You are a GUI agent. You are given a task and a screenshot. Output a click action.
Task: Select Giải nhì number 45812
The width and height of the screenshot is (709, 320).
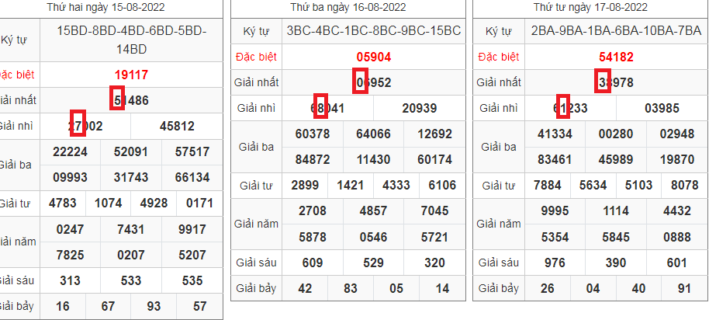177,126
